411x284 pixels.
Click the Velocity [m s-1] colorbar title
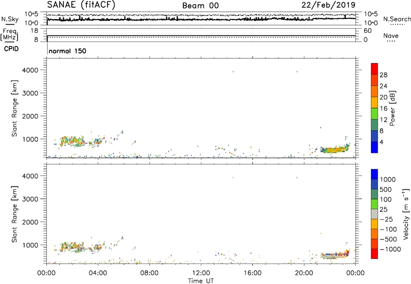tap(406, 214)
